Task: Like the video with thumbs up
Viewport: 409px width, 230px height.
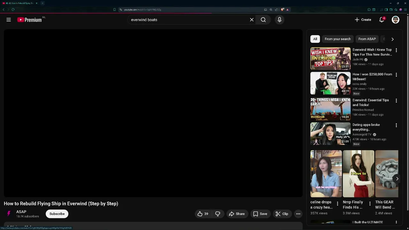Action: pos(203,214)
